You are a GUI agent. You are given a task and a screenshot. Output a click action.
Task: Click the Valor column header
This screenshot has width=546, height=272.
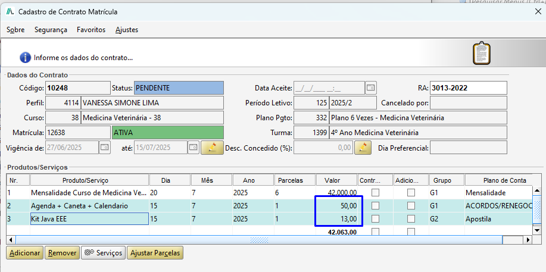[x=337, y=180]
